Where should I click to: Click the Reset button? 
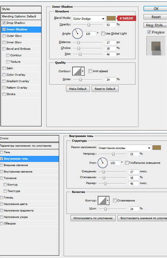[x=155, y=17]
